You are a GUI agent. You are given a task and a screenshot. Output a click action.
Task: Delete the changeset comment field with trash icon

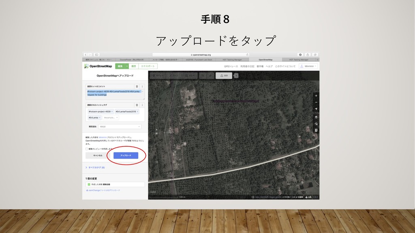tap(137, 87)
